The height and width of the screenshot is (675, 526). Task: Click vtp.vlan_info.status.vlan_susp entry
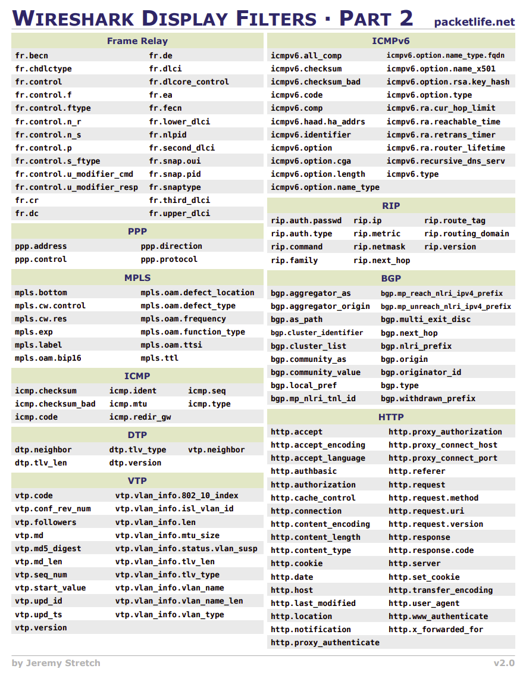[186, 548]
